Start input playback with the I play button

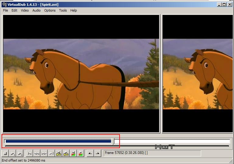(x=13, y=153)
